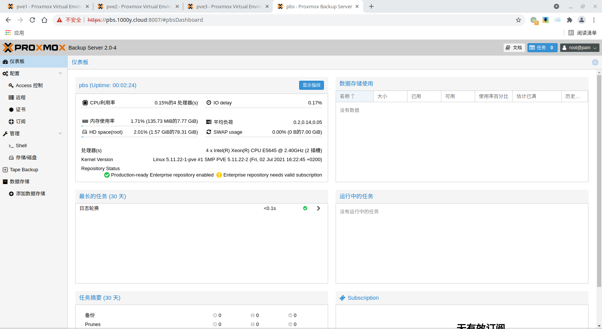Bookmark page with star icon
This screenshot has width=602, height=329.
(x=518, y=20)
